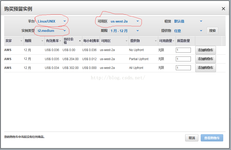Open the 可用区 us-west-2a dropdown
Viewport: 231px width, 150px height.
click(125, 21)
